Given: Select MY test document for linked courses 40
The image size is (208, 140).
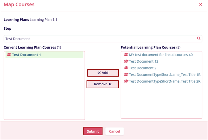Looking at the screenshot, I should point(161,55).
